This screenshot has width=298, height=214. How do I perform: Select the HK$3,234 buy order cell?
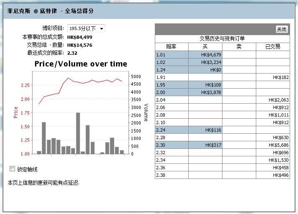[x=205, y=62]
